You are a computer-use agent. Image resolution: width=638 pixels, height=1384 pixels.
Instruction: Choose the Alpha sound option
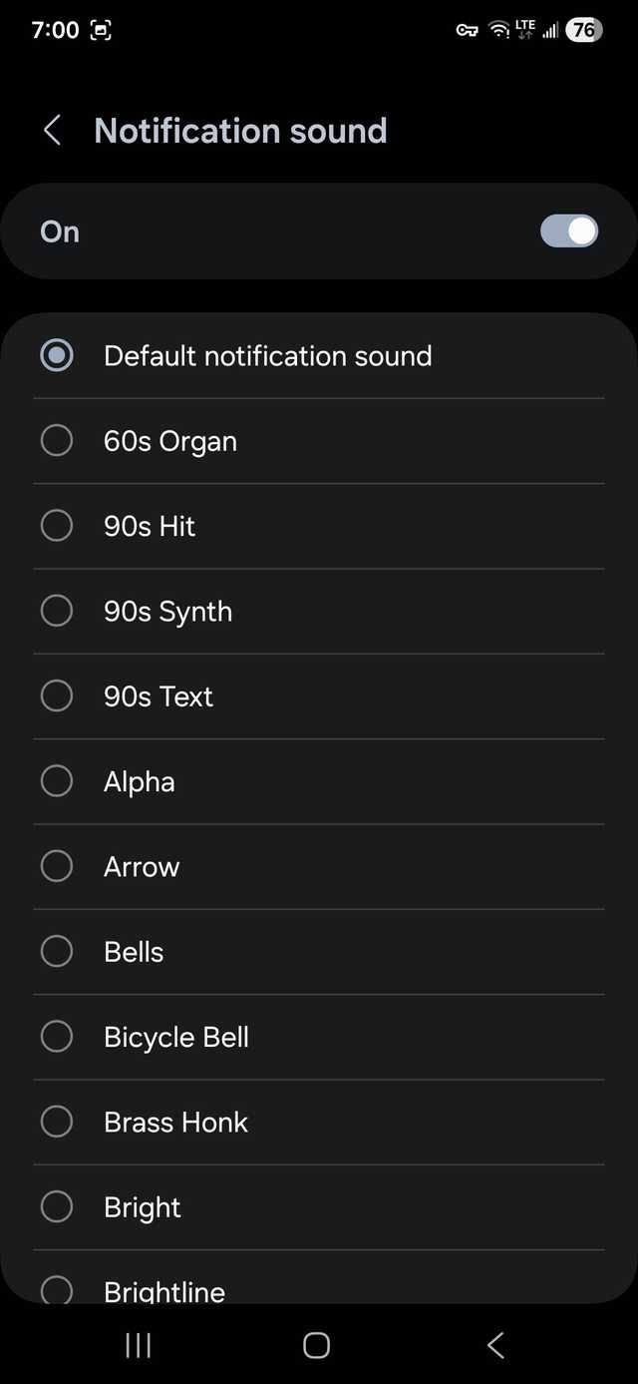click(57, 781)
